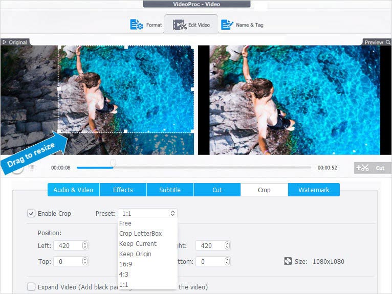Image resolution: width=392 pixels, height=294 pixels.
Task: Select the Edit Video scissors icon
Action: pyautogui.click(x=180, y=25)
